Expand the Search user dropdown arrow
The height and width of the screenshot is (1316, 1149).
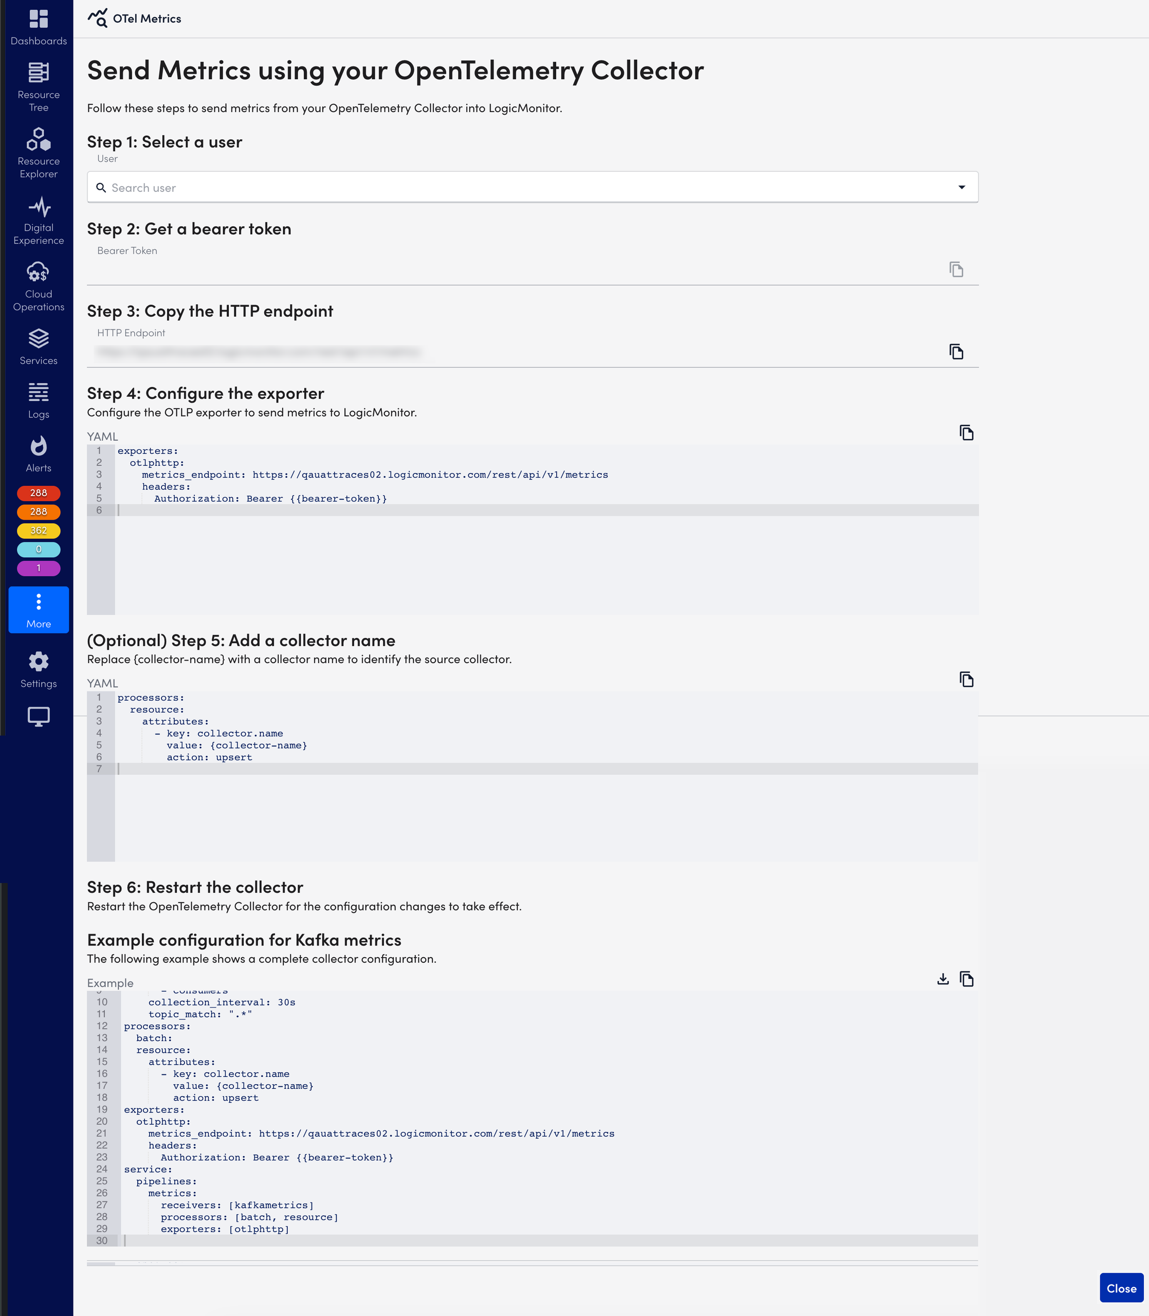click(962, 187)
